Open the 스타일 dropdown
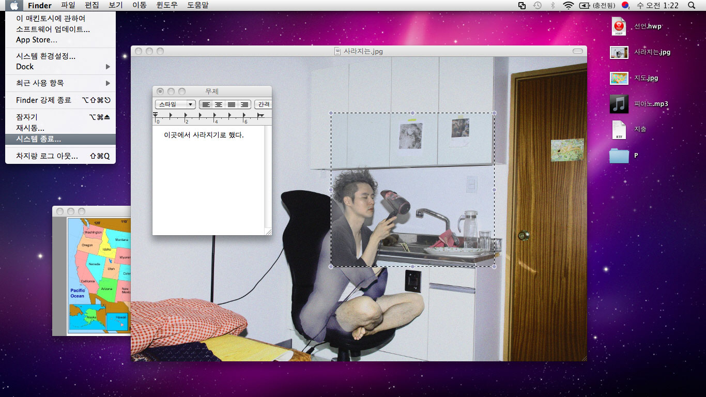The height and width of the screenshot is (397, 706). (175, 104)
